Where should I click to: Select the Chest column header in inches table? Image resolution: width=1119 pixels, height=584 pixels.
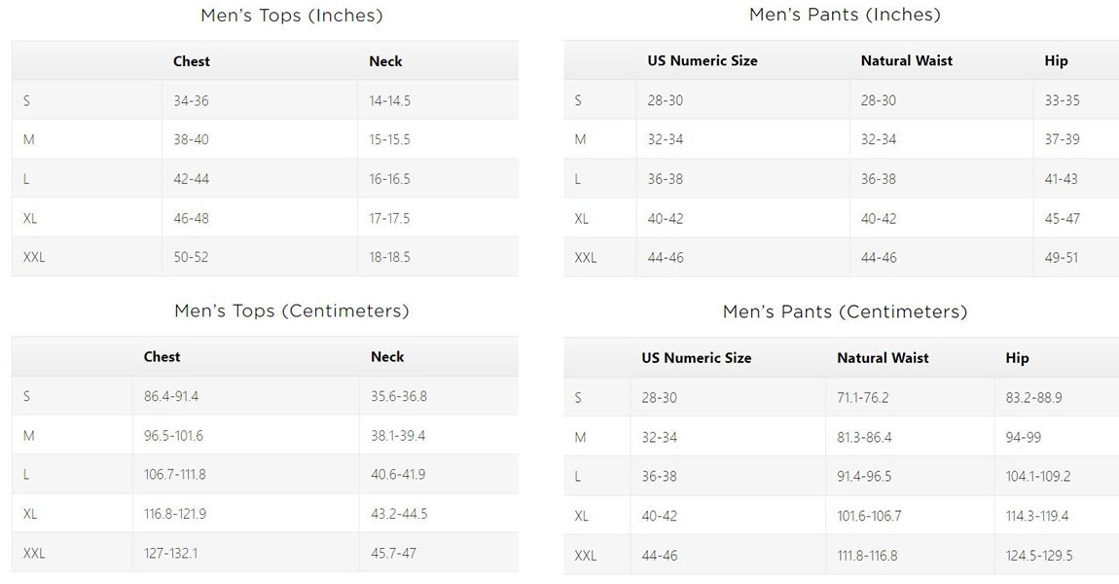coord(192,61)
